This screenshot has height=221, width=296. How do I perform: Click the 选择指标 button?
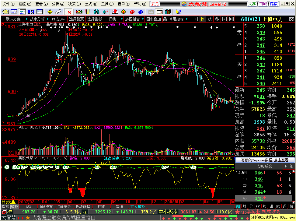95,19
